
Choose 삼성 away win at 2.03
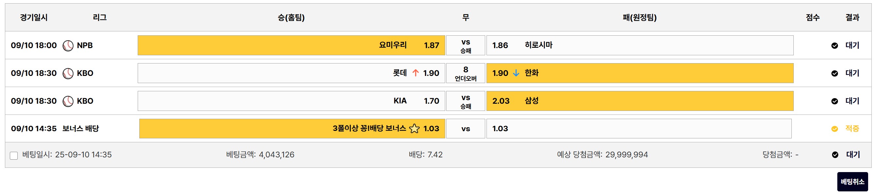[640, 101]
